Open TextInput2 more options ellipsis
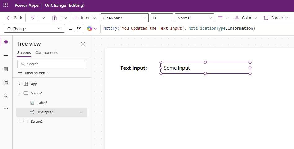294x149 pixels. pos(82,112)
